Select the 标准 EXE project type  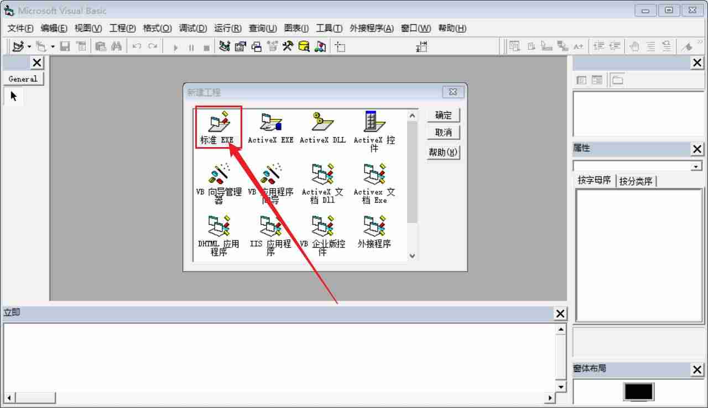(218, 127)
